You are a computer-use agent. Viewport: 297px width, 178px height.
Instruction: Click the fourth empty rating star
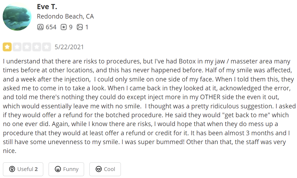click(37, 47)
